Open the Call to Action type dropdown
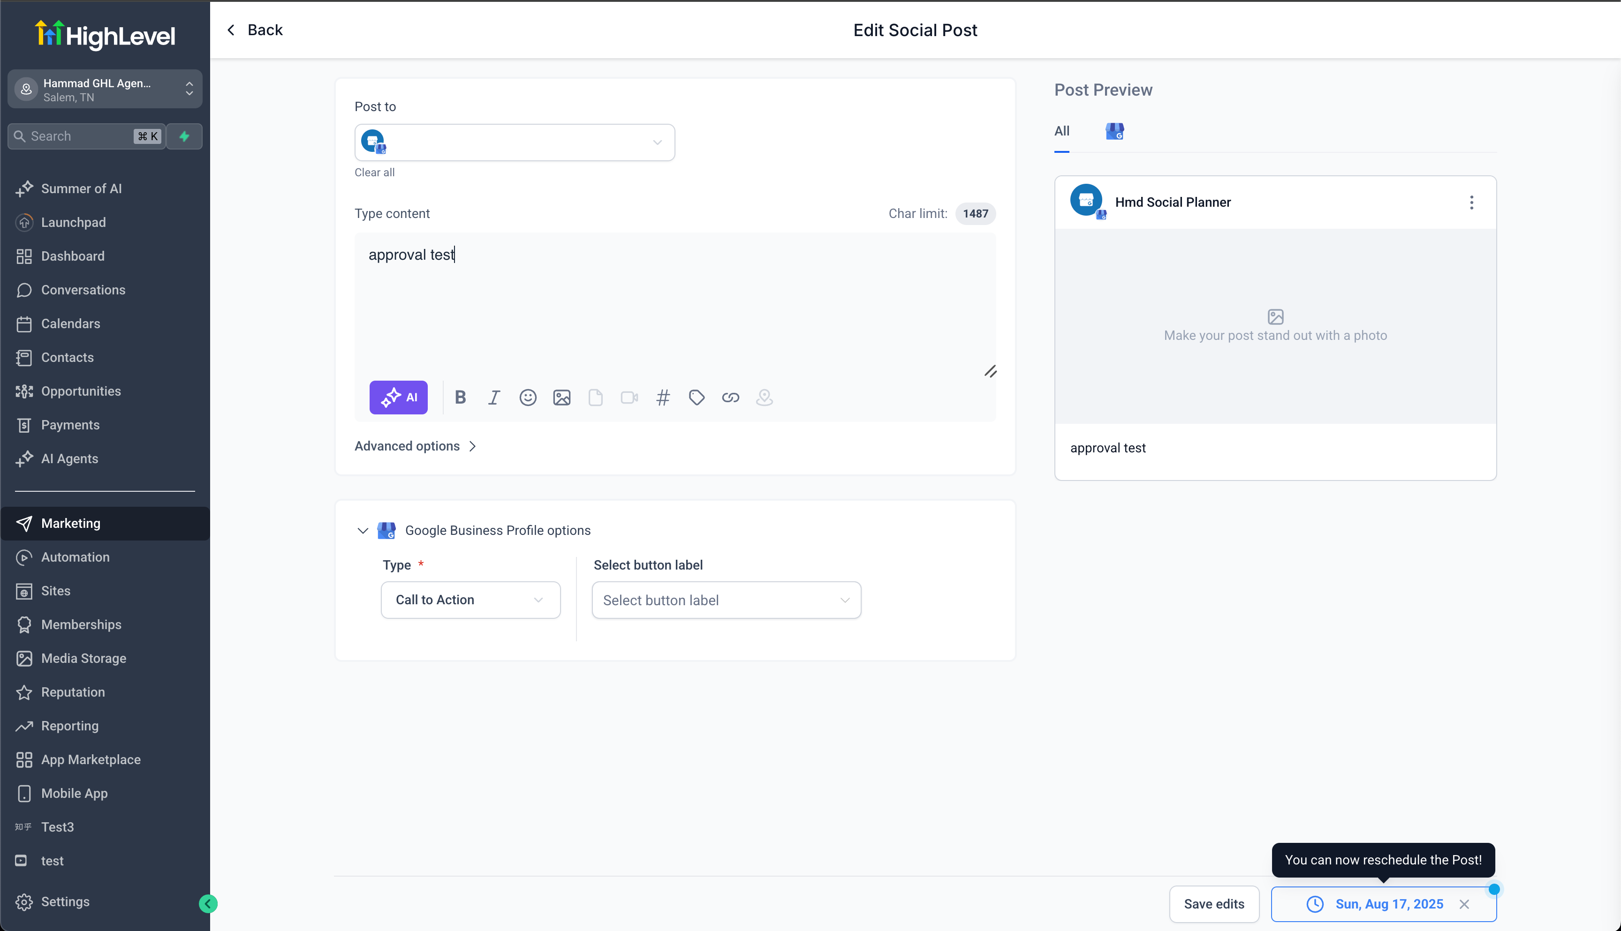Viewport: 1621px width, 931px height. coord(470,600)
